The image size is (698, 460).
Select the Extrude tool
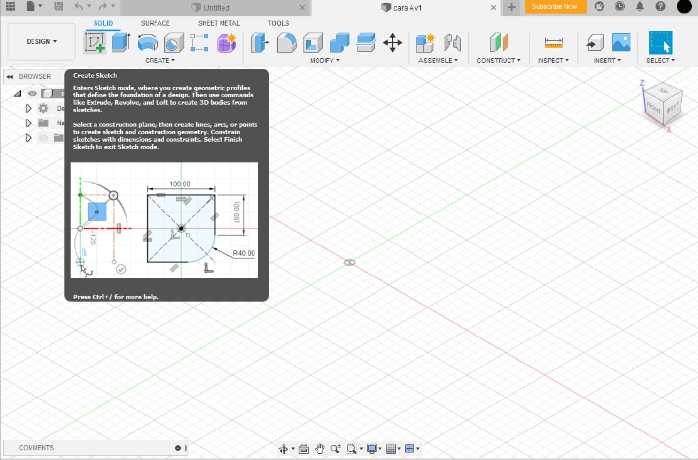point(121,43)
